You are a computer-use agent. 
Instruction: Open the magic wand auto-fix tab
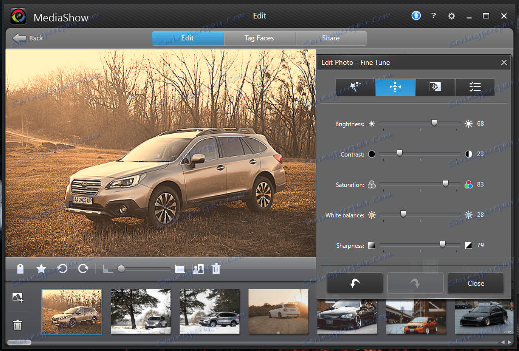pos(355,87)
